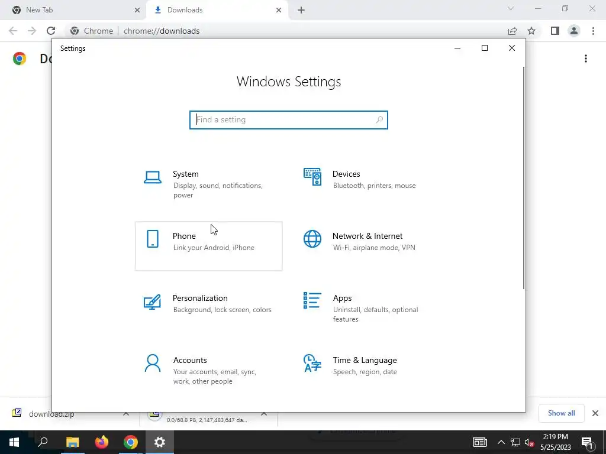Open Accounts person icon
The image size is (606, 454).
click(x=153, y=364)
